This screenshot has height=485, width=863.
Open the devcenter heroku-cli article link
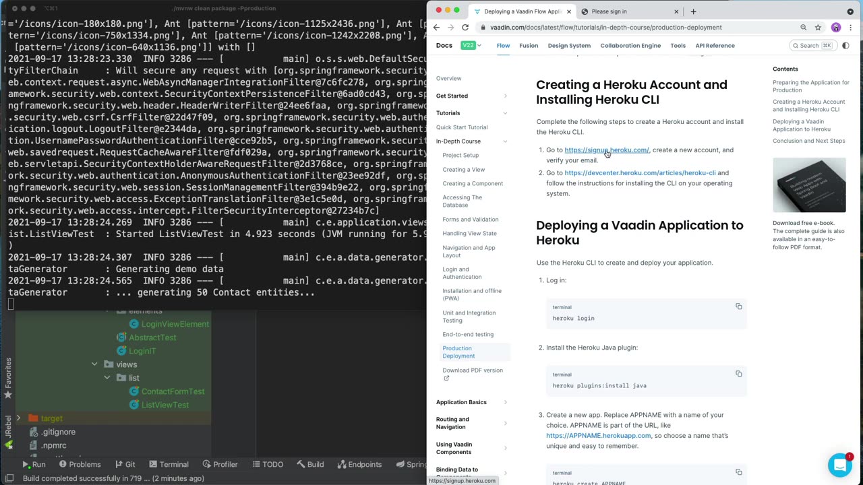pos(640,173)
